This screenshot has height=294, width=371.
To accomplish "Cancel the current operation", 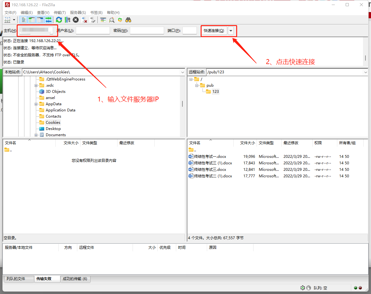I will [76, 20].
